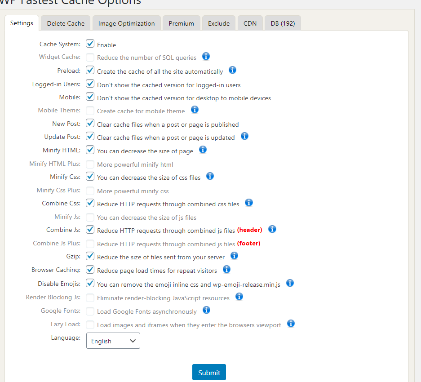Open the Delete Cache tab
This screenshot has height=382, width=421.
[66, 23]
